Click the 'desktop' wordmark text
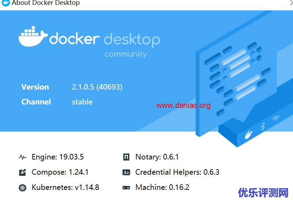This screenshot has height=202, width=293. [x=132, y=40]
